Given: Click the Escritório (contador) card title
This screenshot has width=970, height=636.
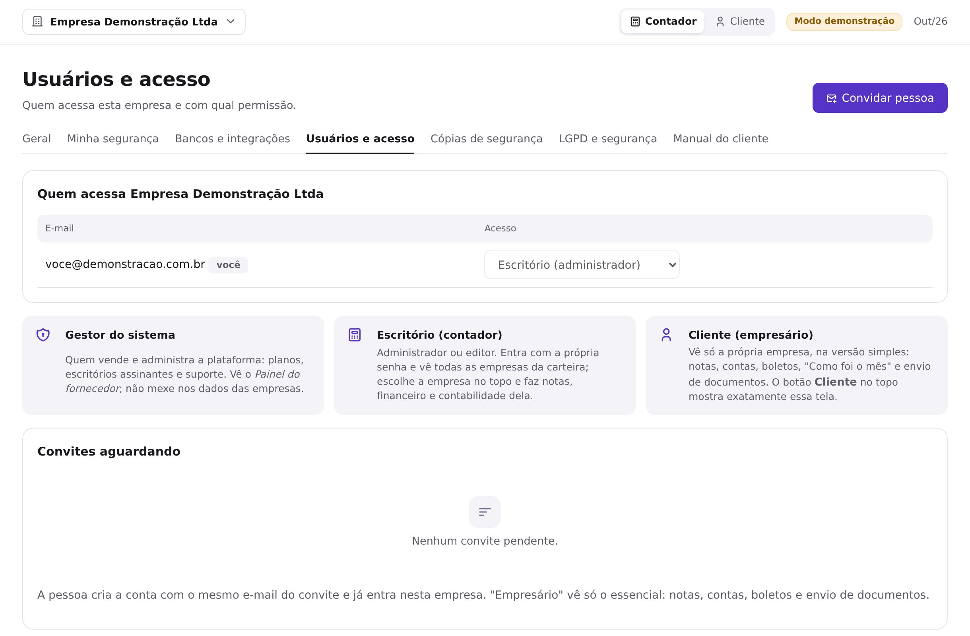Looking at the screenshot, I should [x=439, y=335].
